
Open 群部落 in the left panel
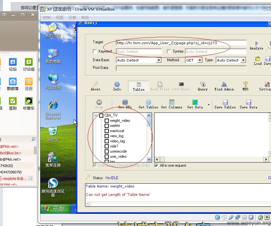[x=13, y=84]
